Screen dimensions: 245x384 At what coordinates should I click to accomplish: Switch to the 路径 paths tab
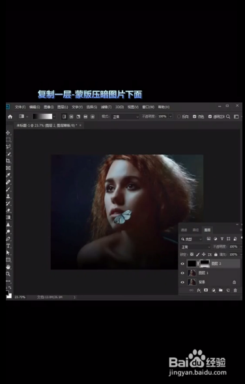(x=195, y=230)
